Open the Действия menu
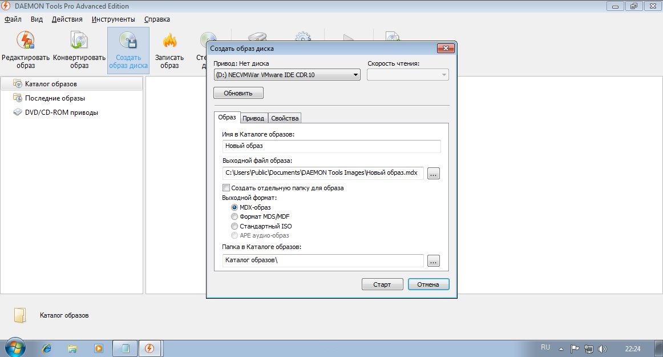The image size is (663, 357). pyautogui.click(x=67, y=19)
